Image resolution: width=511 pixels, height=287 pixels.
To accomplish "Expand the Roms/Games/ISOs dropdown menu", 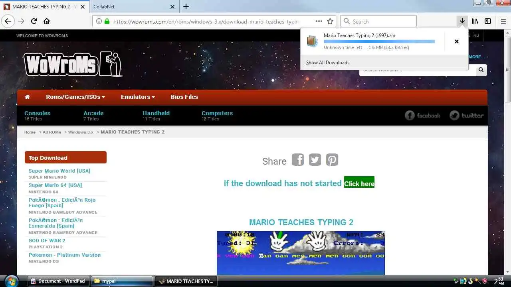I will coord(75,97).
